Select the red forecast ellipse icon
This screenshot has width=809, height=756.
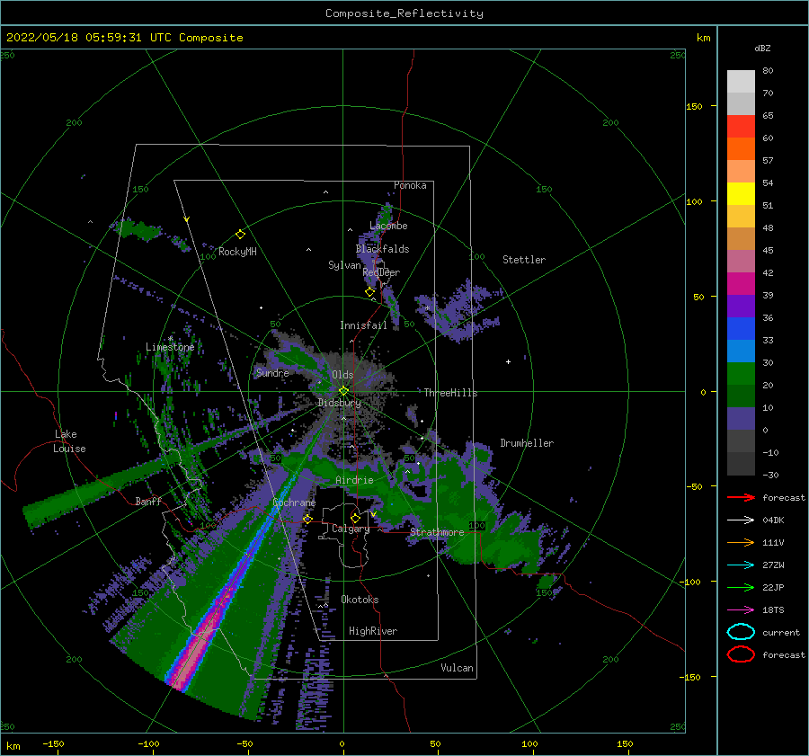tap(741, 654)
